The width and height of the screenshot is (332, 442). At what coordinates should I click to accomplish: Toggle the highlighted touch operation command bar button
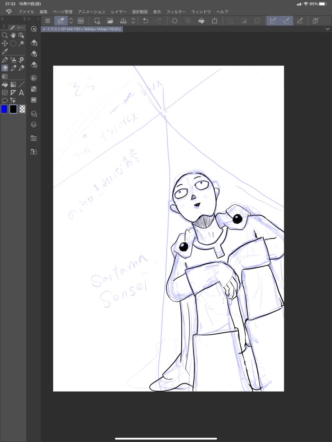(x=61, y=21)
